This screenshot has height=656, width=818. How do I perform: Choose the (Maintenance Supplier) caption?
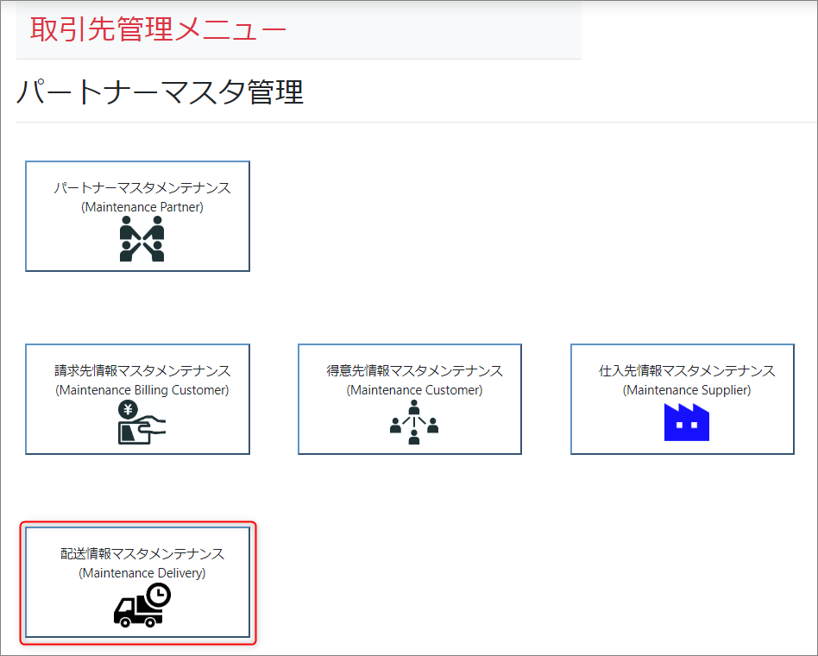tap(687, 390)
